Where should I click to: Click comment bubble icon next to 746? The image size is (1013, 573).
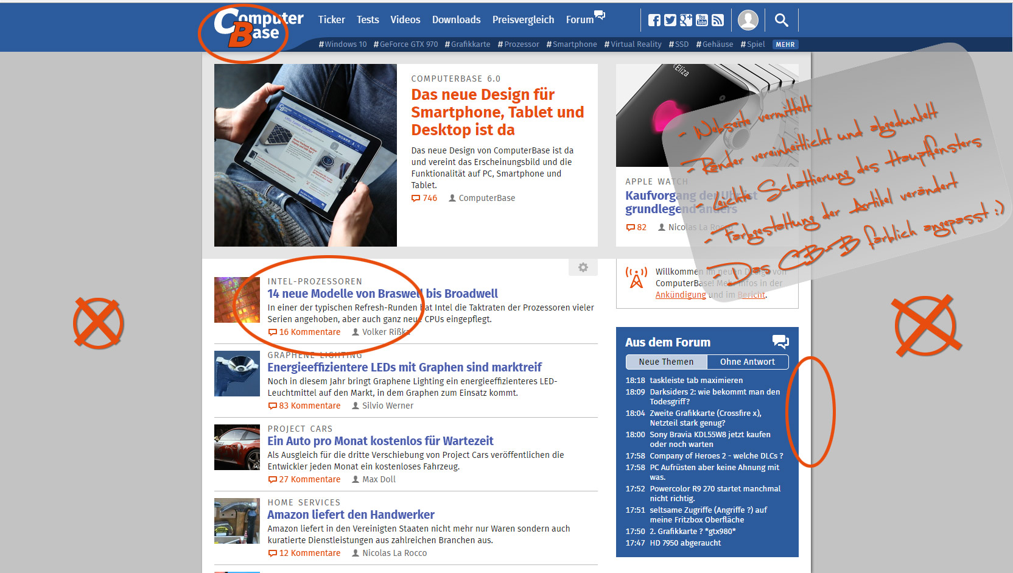coord(416,199)
